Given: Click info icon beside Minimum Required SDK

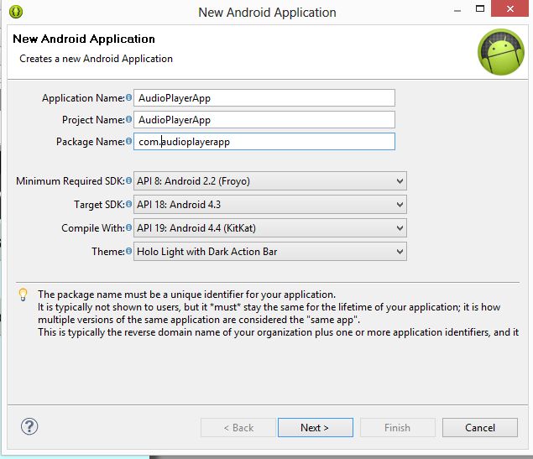Looking at the screenshot, I should tap(128, 181).
